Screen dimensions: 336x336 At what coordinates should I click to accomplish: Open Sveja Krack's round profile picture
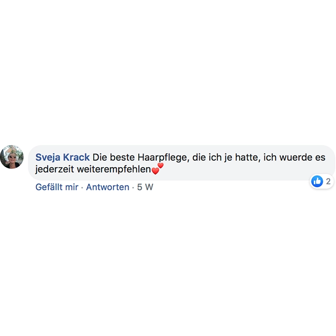pyautogui.click(x=12, y=157)
